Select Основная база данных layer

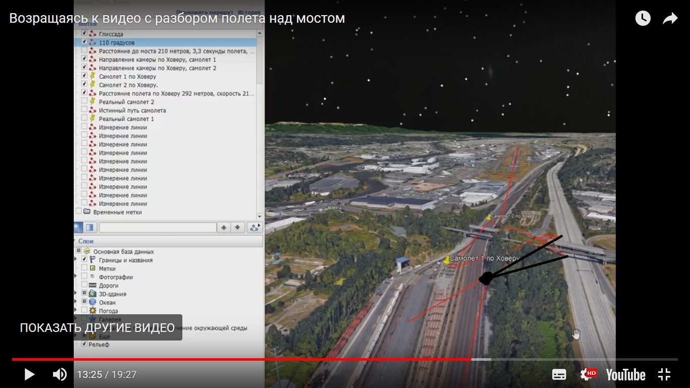point(123,252)
